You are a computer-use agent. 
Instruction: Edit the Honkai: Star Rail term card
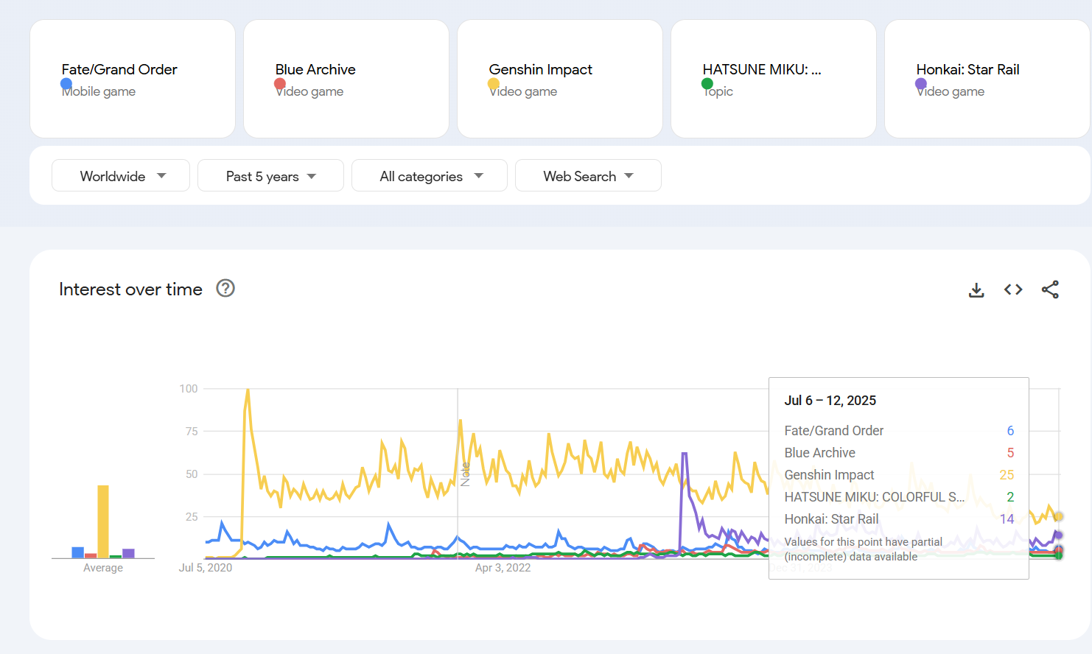pyautogui.click(x=987, y=79)
